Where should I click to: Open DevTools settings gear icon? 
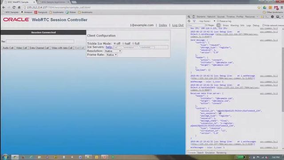point(272,17)
